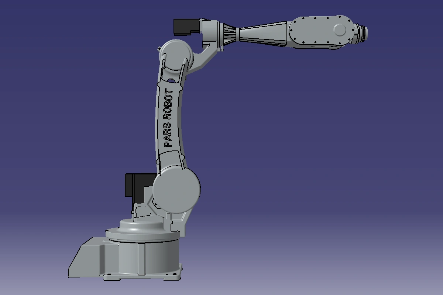Select the black motor near the shoulder joint

[135, 185]
